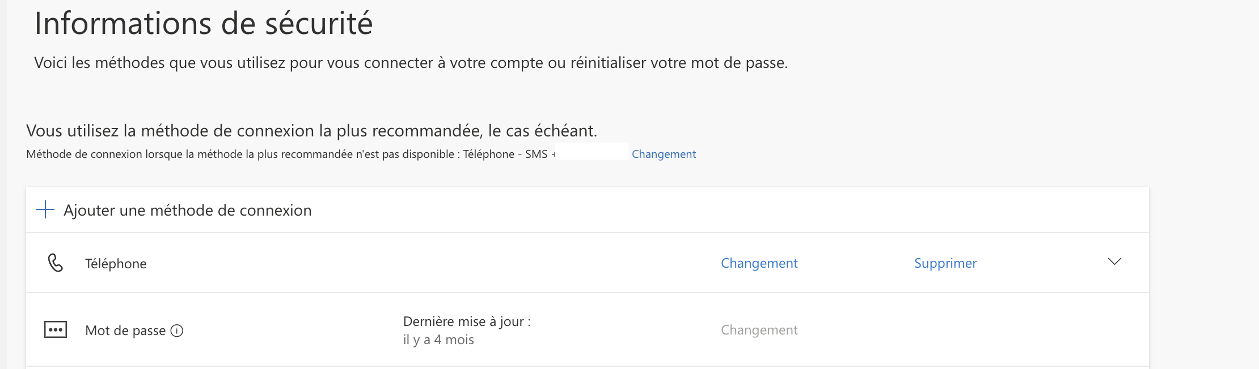Open info icon beside Mot de passe
Viewport: 1259px width, 369px height.
pos(177,331)
